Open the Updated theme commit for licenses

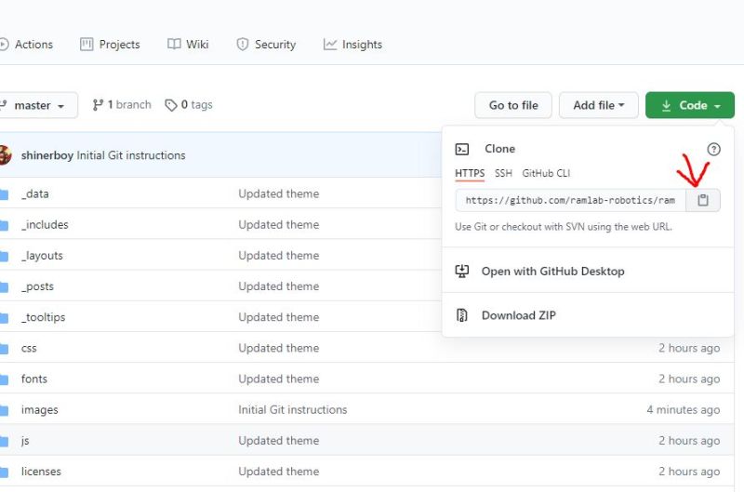278,472
